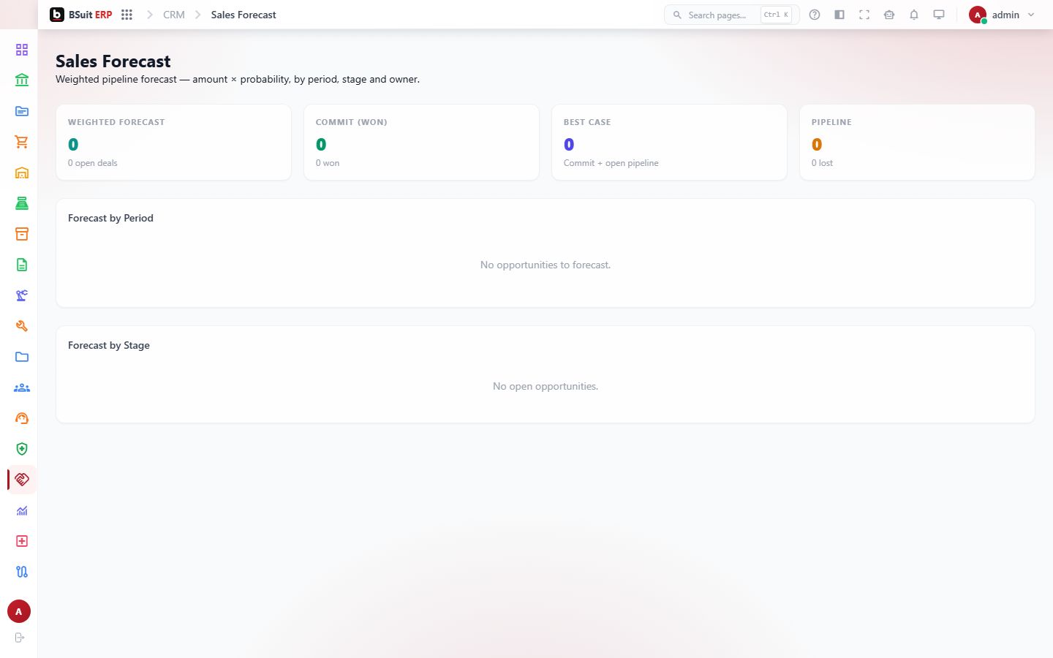Open the robotic arm manufacturing icon in sidebar
The image size is (1053, 658).
click(x=22, y=295)
